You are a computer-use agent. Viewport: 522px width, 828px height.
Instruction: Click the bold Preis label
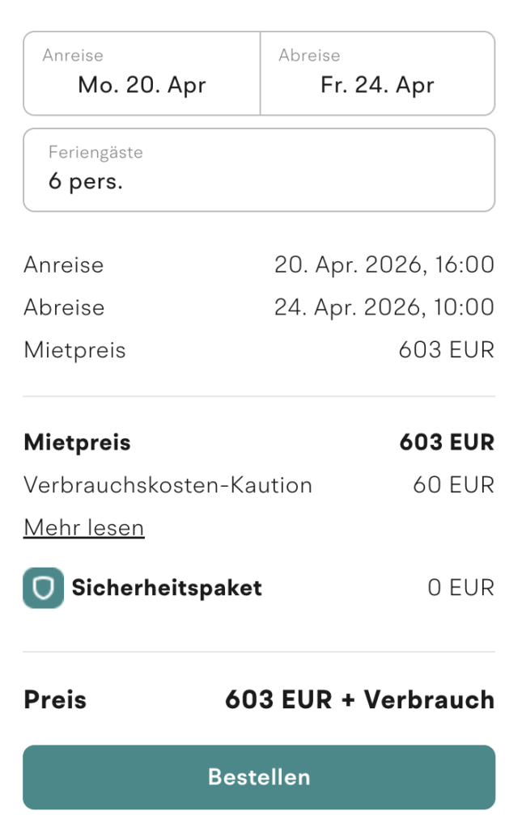tap(54, 699)
